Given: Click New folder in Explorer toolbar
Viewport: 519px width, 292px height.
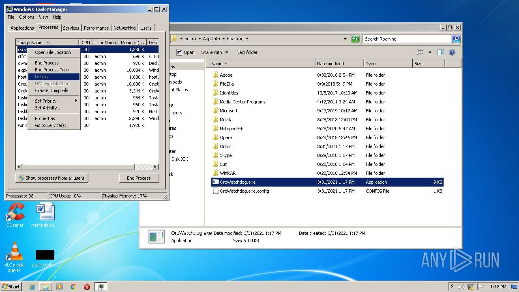Looking at the screenshot, I should pos(247,52).
